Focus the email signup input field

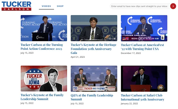(140, 6)
